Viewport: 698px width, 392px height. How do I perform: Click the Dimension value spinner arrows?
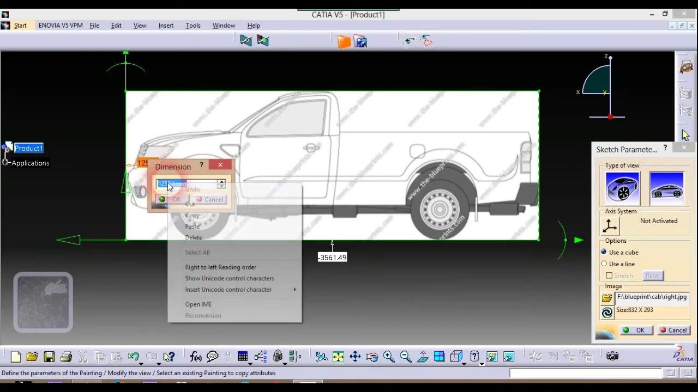[221, 184]
